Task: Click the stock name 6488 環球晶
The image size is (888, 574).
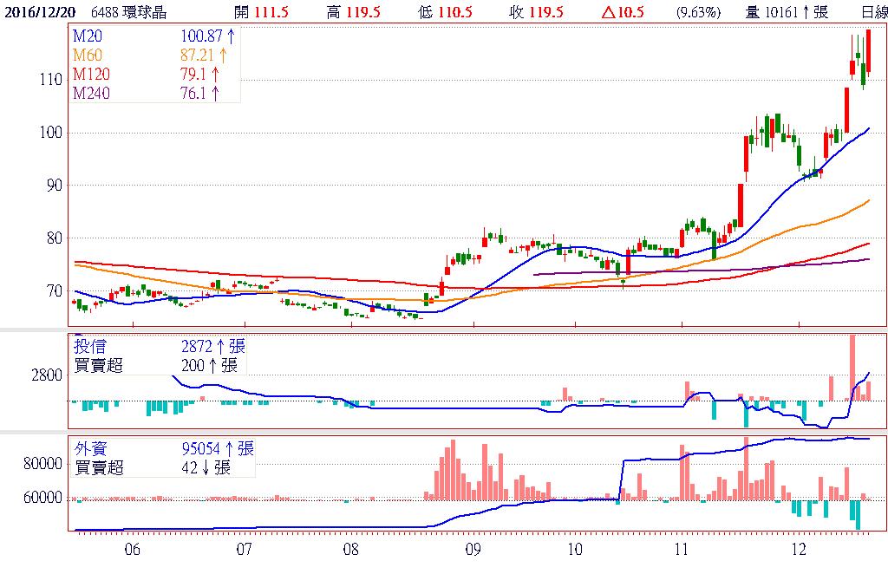Action: click(131, 12)
